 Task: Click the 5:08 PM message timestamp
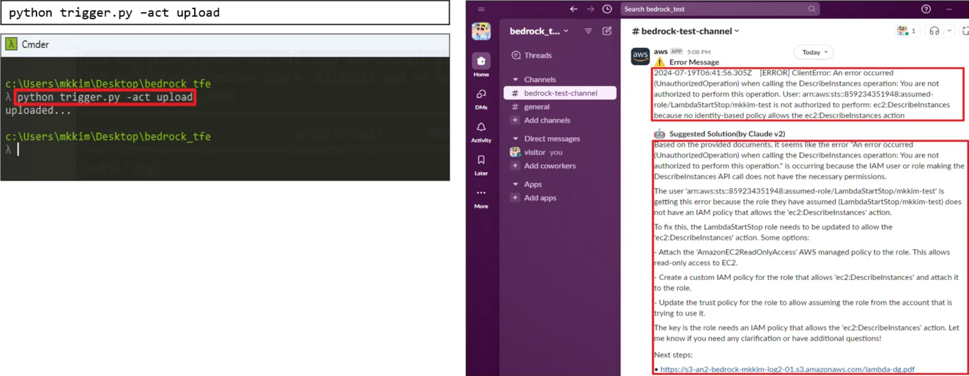click(x=699, y=52)
